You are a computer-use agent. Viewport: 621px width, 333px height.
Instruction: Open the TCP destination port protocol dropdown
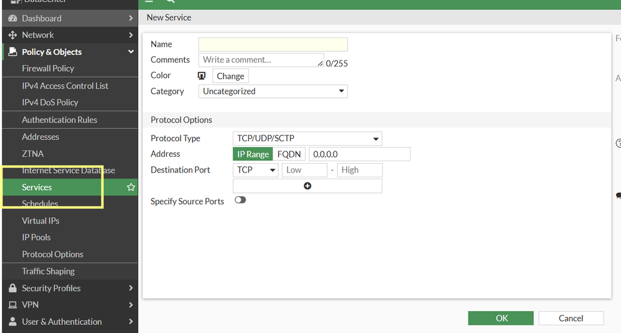255,170
